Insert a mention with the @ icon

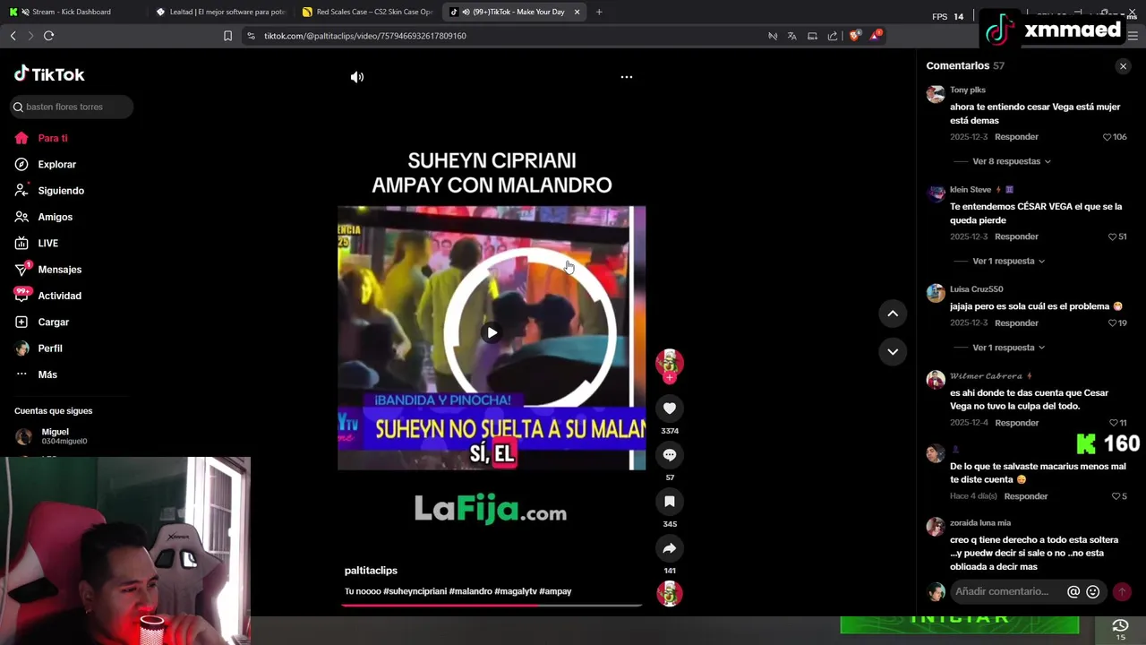(1073, 591)
